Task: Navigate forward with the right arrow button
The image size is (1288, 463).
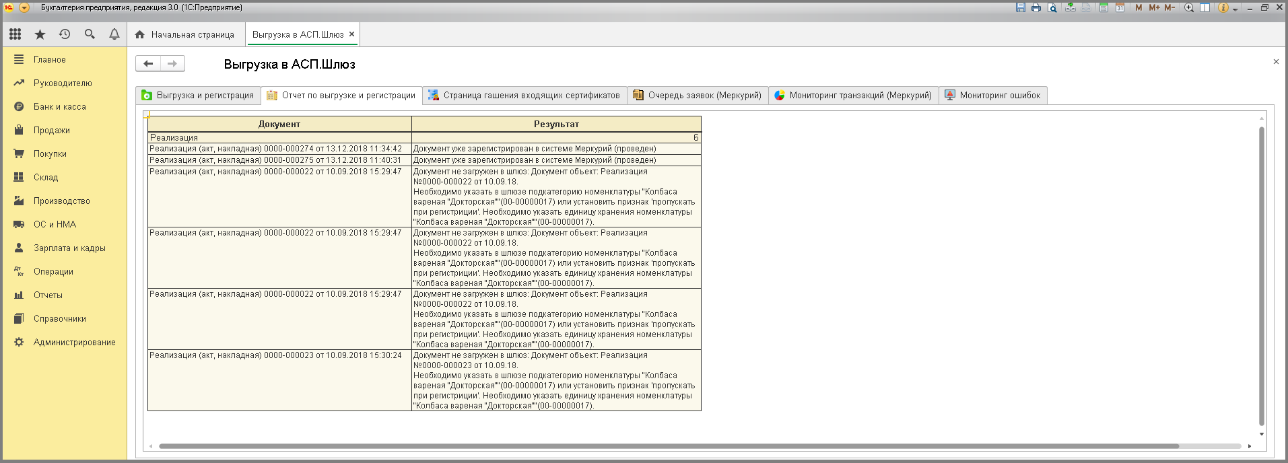Action: click(x=172, y=63)
